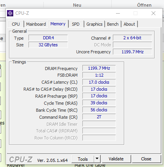164x167 pixels.
Task: Click the 56 clocks tRC value
Action: [x=99, y=110]
